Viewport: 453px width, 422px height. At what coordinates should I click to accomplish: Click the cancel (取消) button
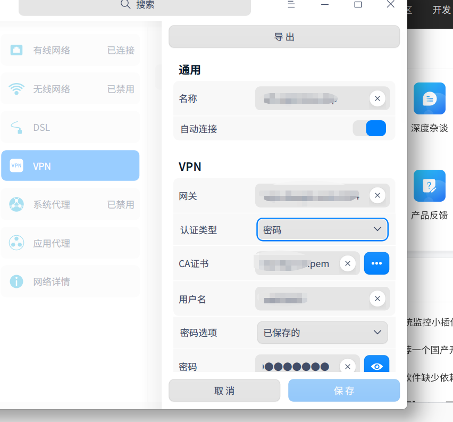[x=224, y=391]
